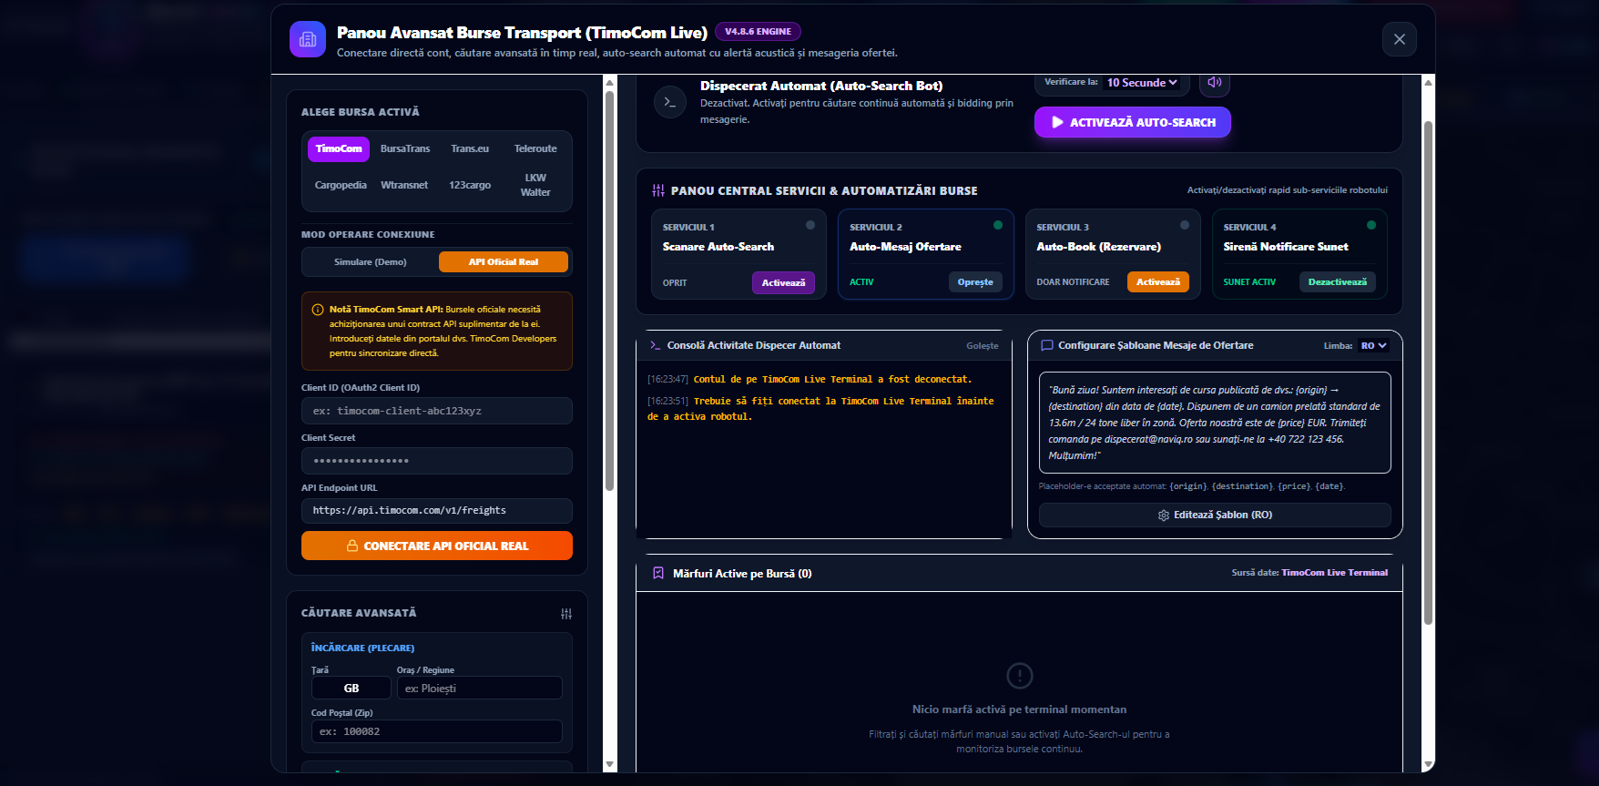Viewport: 1599px width, 786px height.
Task: Click the Client ID input field
Action: [437, 411]
